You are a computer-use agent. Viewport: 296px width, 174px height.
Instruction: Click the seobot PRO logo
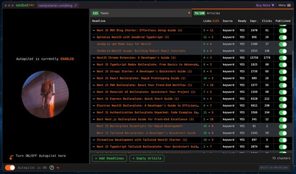(x=25, y=5)
